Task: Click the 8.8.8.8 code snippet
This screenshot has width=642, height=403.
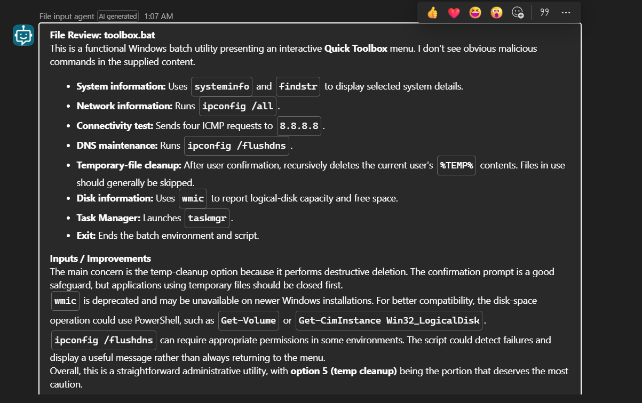Action: (299, 126)
